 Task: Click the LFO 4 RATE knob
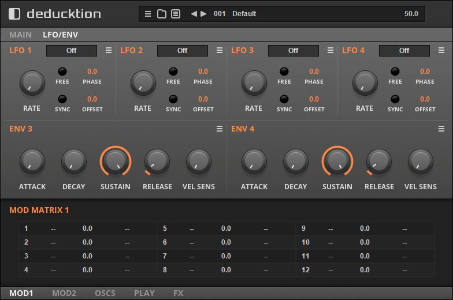coord(365,83)
